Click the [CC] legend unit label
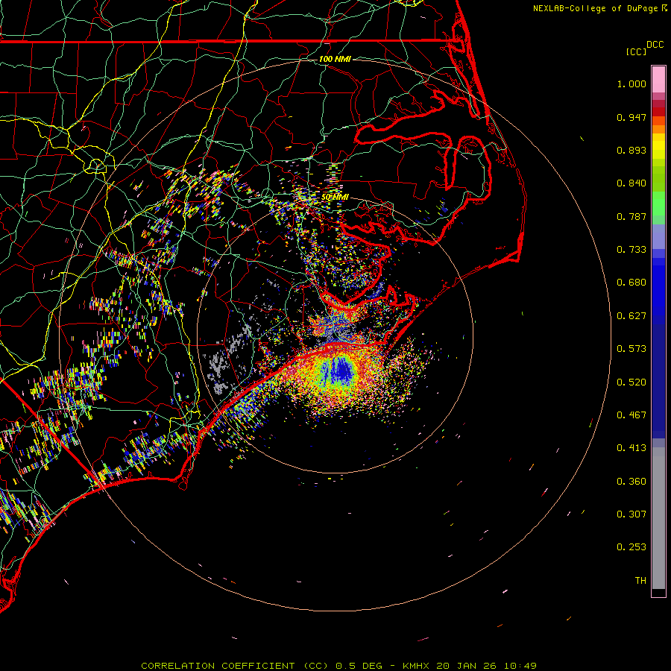Viewport: 671px width, 671px height. [x=636, y=51]
